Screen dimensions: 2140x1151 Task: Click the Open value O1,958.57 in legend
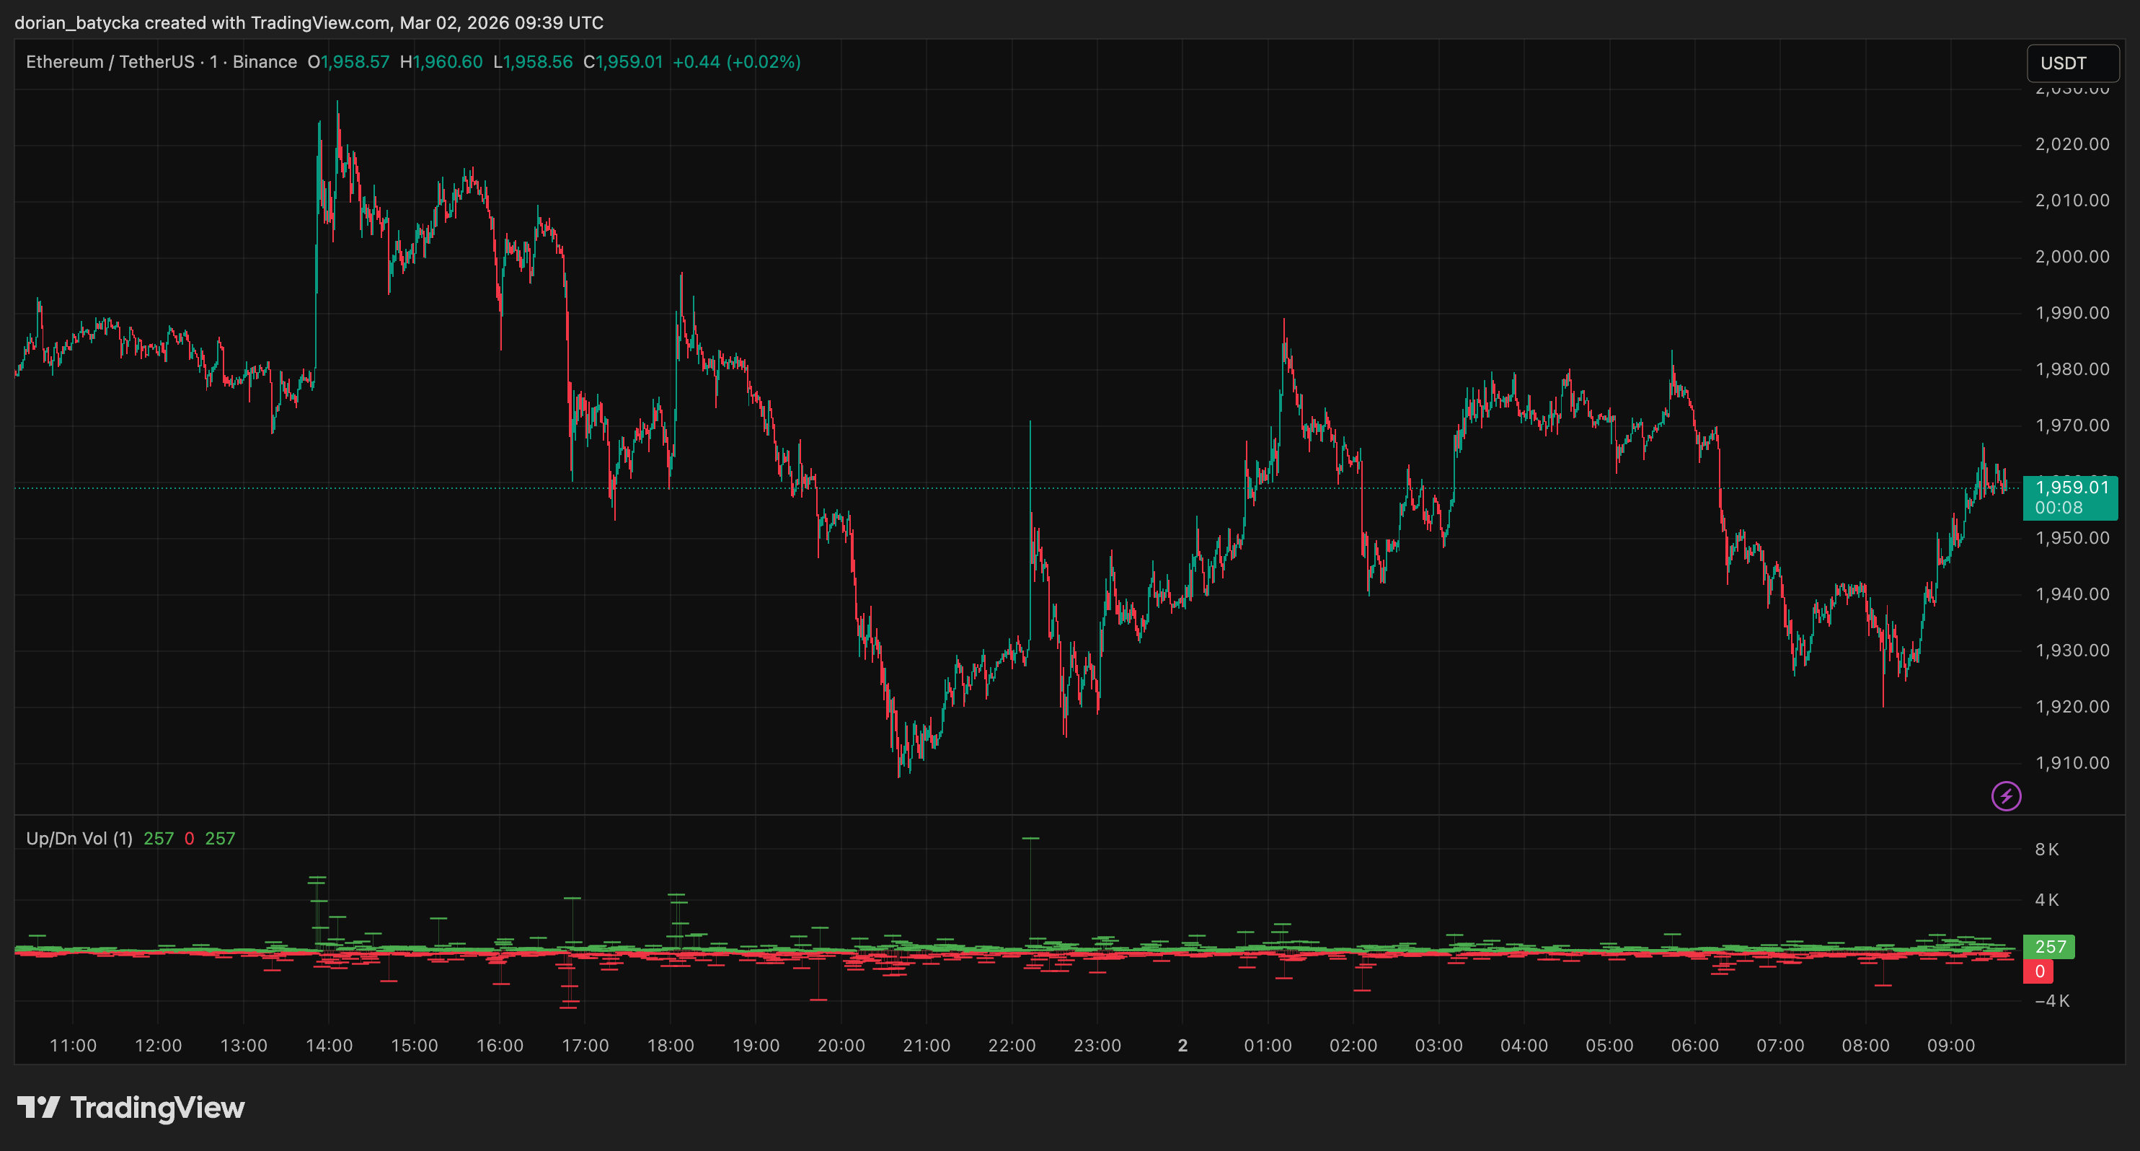click(x=348, y=62)
